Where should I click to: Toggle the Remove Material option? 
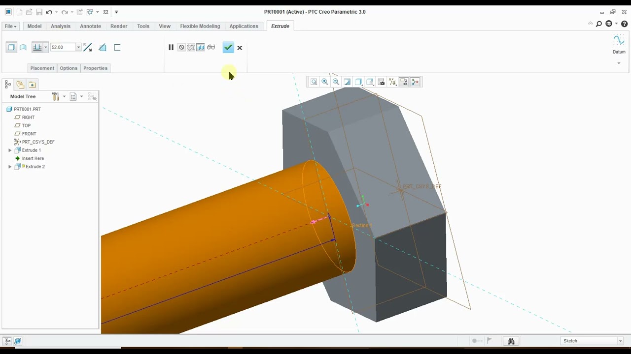tap(103, 47)
